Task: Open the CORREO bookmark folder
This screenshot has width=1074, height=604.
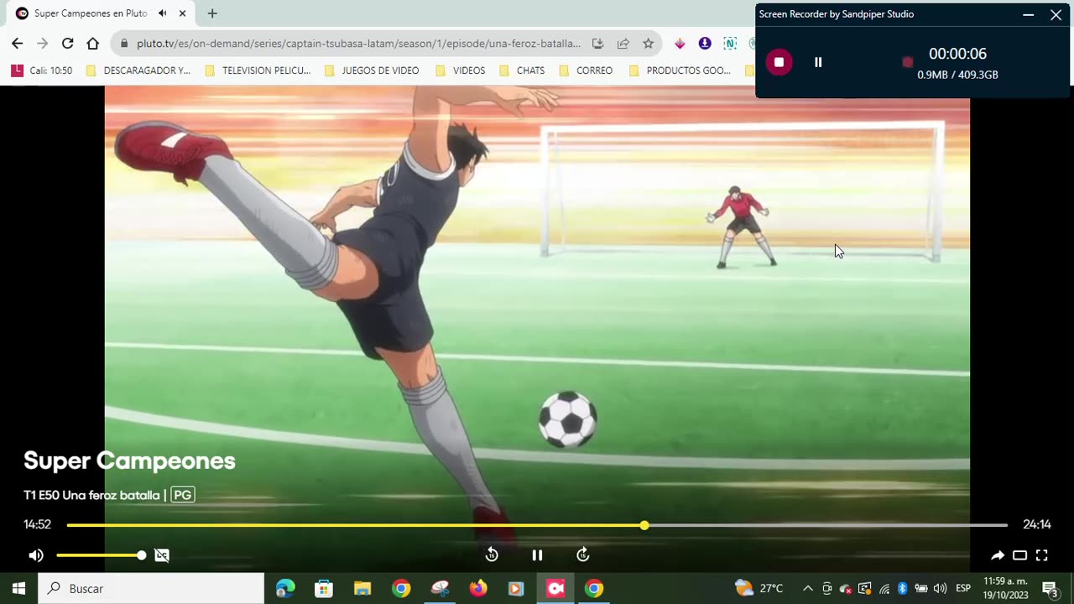Action: coord(586,70)
